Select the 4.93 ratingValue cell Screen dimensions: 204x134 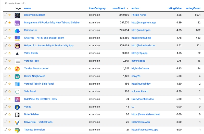point(179,68)
